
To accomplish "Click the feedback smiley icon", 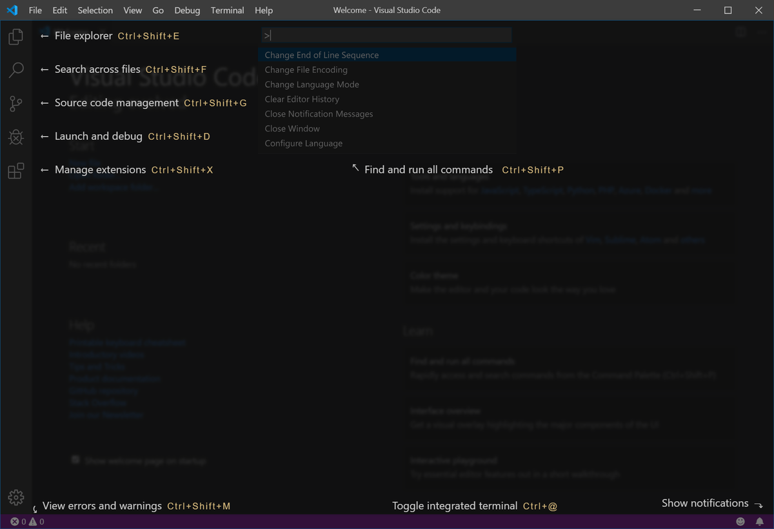I will (x=740, y=521).
